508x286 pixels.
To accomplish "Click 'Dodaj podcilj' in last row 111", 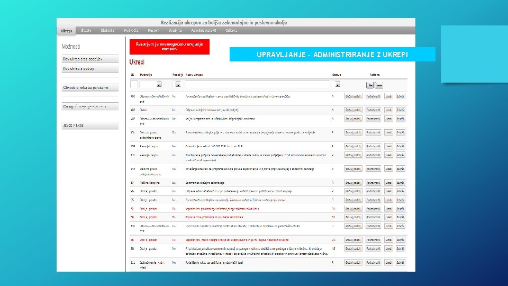I will [x=353, y=262].
